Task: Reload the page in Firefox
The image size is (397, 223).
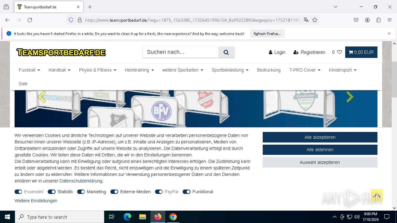Action: tap(30, 20)
